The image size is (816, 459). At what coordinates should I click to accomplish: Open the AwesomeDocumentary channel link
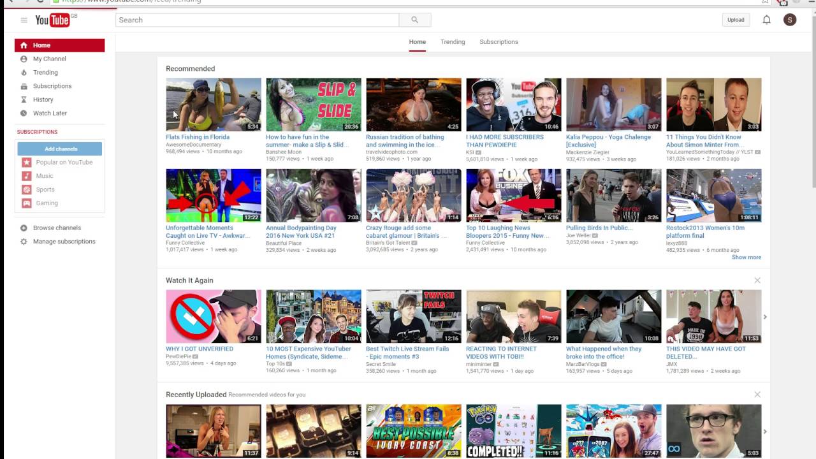(x=194, y=145)
